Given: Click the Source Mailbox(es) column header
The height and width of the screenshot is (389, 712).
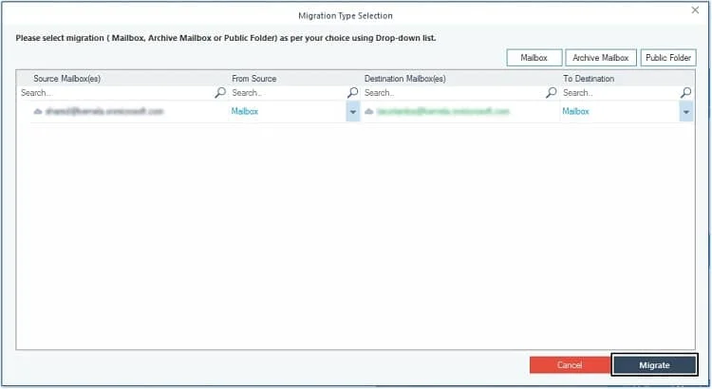Looking at the screenshot, I should point(66,79).
